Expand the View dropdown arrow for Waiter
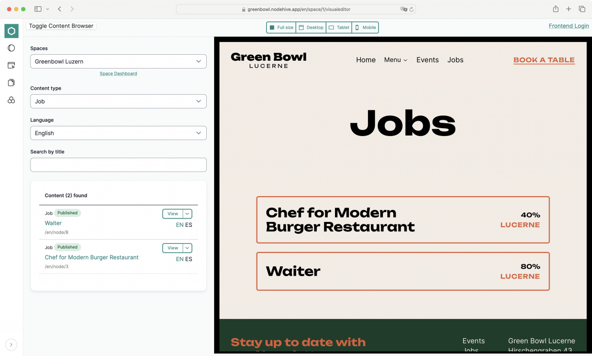Viewport: 592px width, 356px height. click(187, 214)
